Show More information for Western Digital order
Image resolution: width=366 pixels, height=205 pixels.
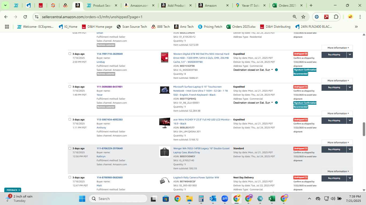tap(337, 81)
